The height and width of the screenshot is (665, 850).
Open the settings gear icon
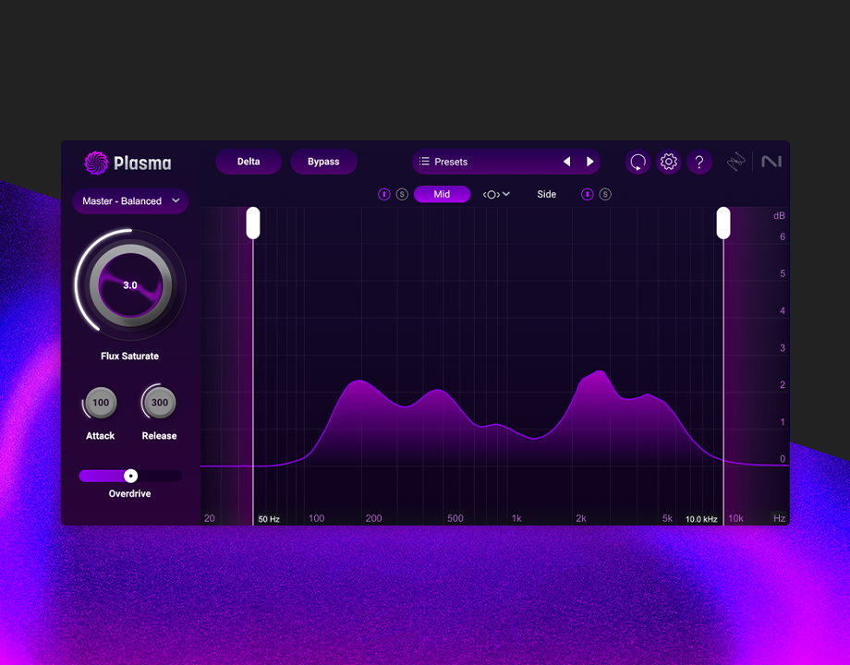[x=669, y=163]
